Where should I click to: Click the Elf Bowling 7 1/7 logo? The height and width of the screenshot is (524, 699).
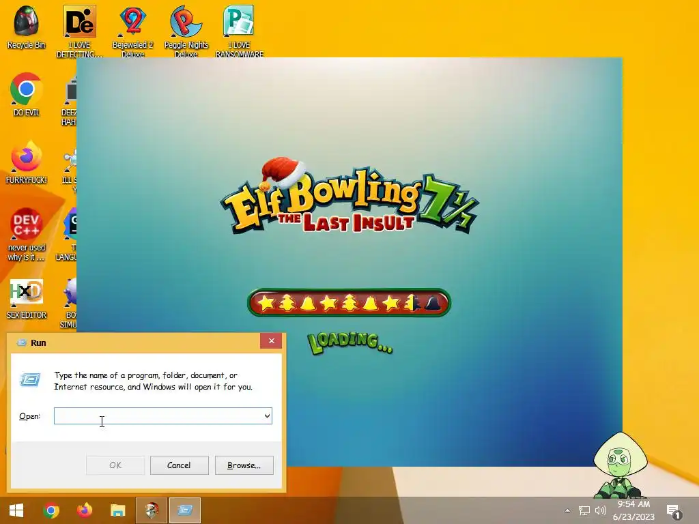349,196
